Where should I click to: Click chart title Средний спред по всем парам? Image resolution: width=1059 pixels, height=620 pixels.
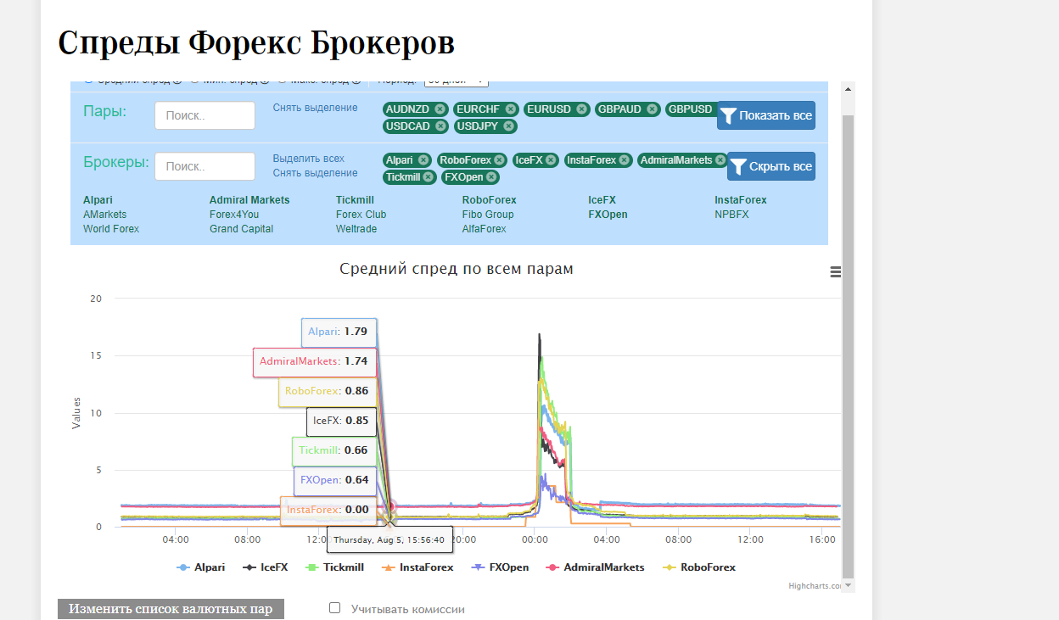[x=457, y=269]
